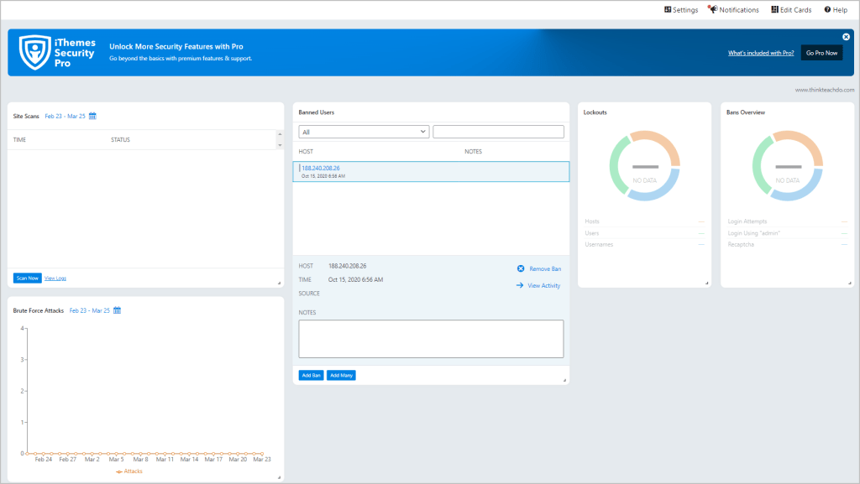Focus the ban Notes text area

point(431,339)
